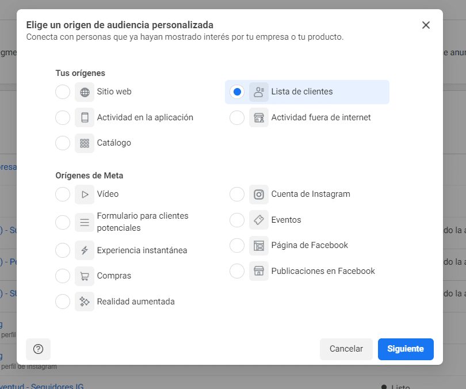The image size is (466, 389).
Task: Cancel the audience source dialog
Action: pos(346,349)
